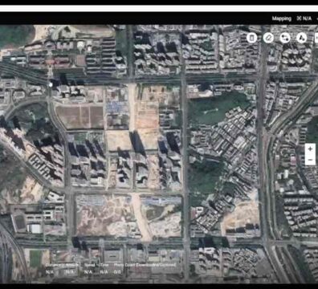Image resolution: width=318 pixels, height=289 pixels.
Task: Click the sports field beside the running track
Action: pos(35,258)
